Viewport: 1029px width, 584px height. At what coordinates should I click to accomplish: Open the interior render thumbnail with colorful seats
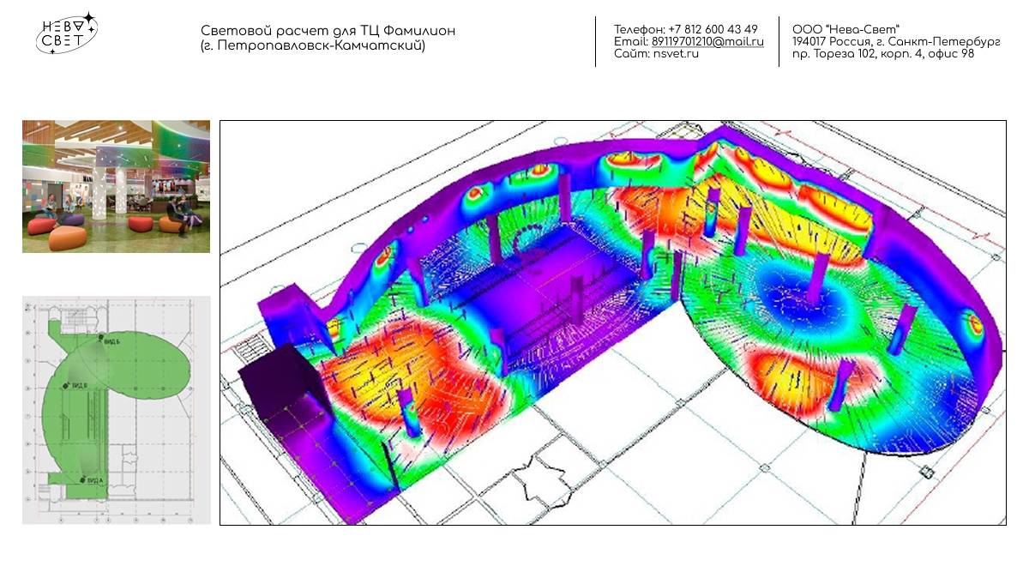tap(116, 186)
